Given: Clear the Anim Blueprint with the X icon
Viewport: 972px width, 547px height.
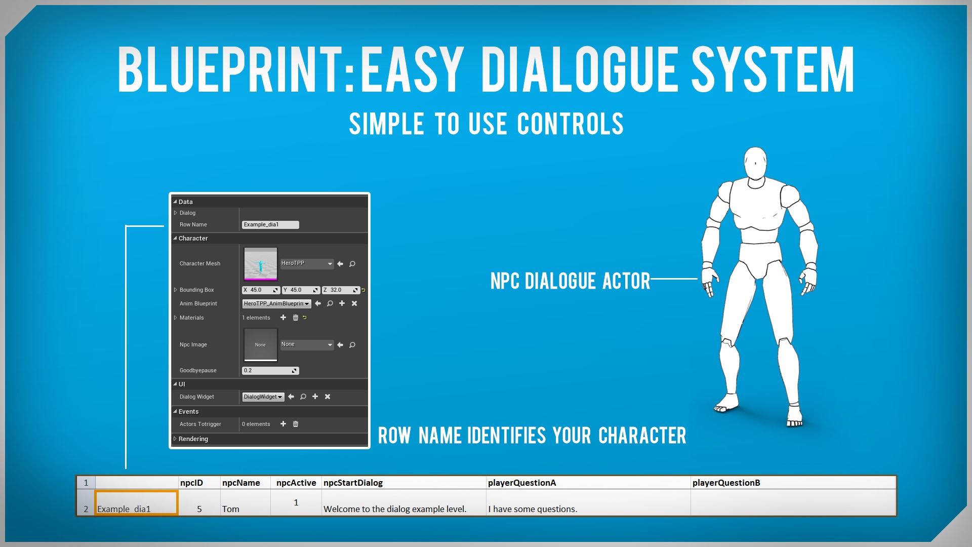Looking at the screenshot, I should click(354, 303).
